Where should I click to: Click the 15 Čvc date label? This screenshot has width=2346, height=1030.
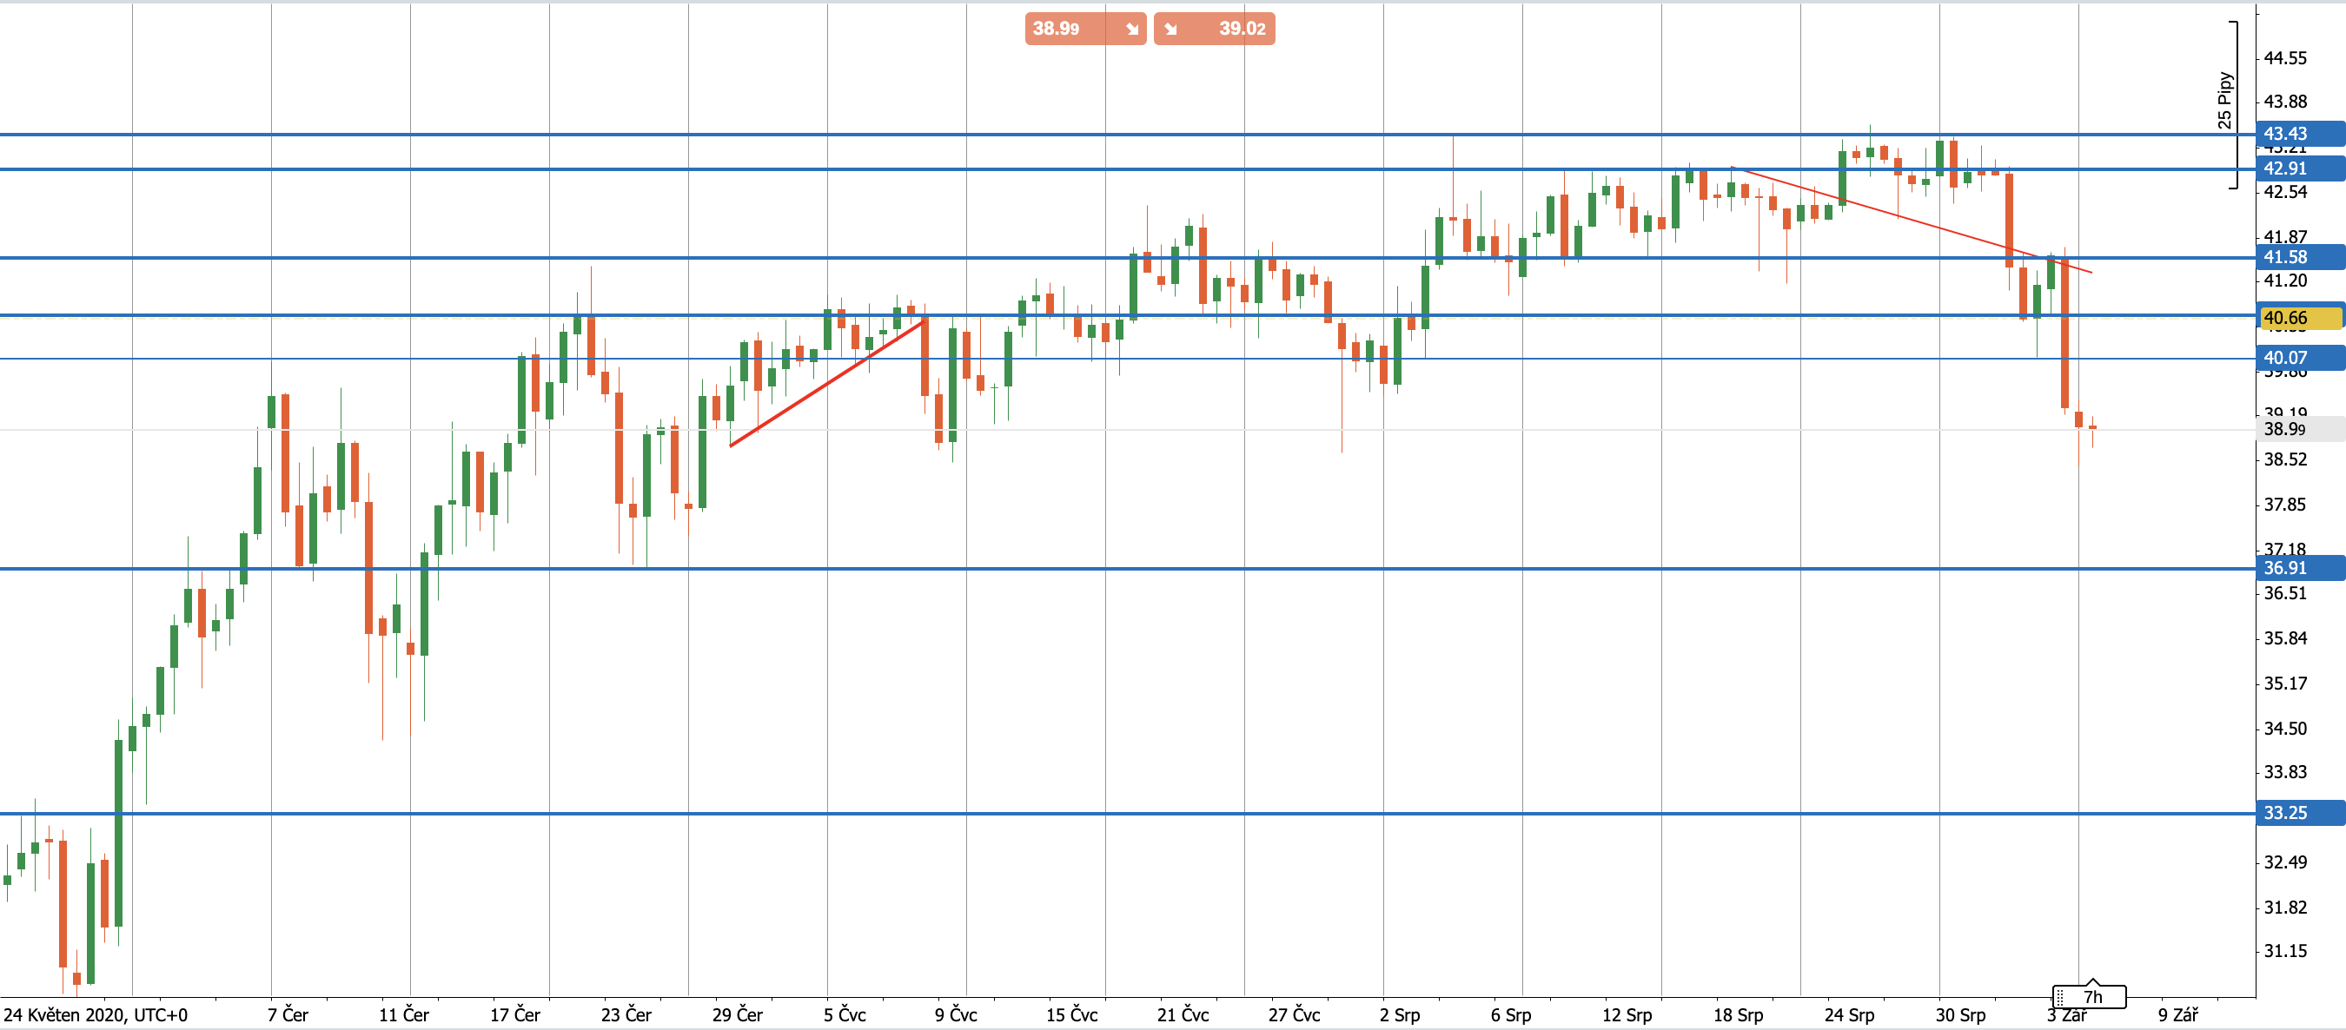coord(1071,1014)
